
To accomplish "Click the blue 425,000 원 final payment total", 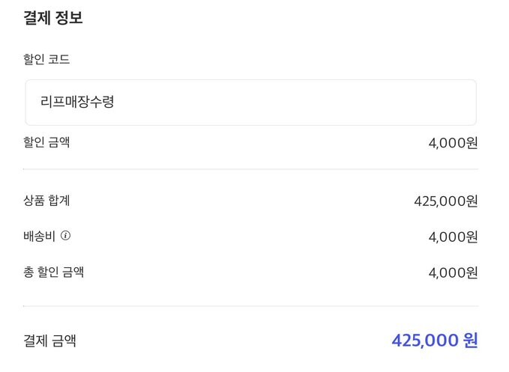I will coord(434,341).
